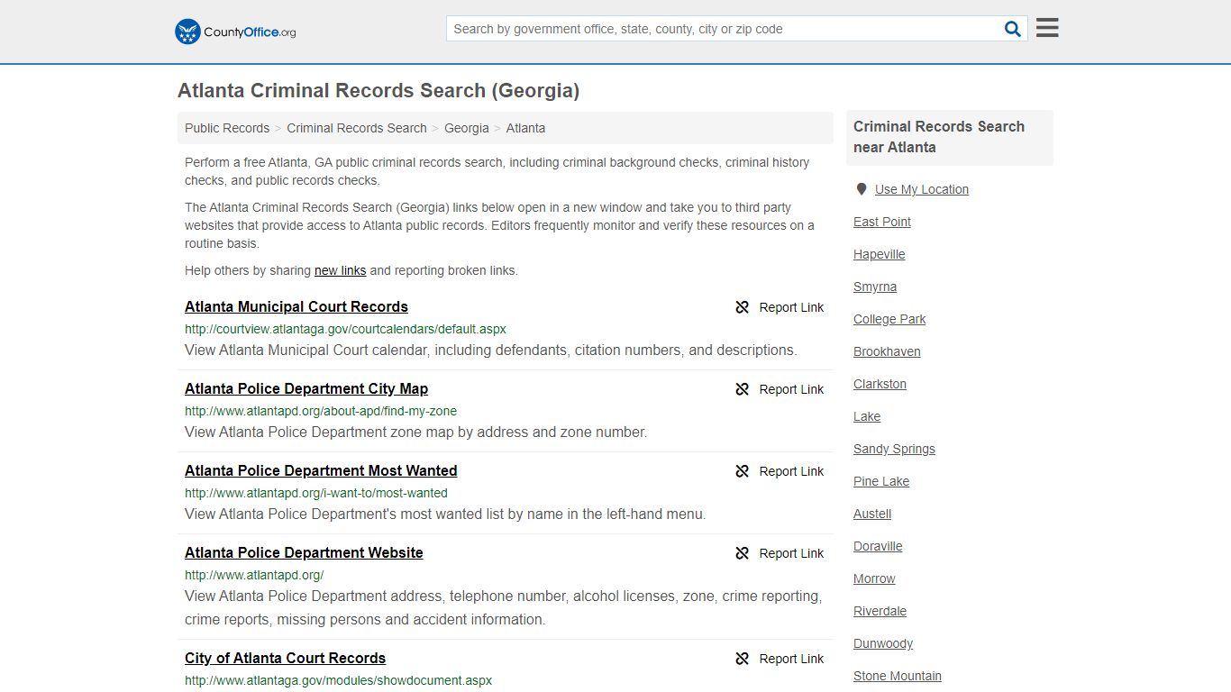1231x692 pixels.
Task: Click broken-link icon for Police Department Most Wanted
Action: click(743, 471)
